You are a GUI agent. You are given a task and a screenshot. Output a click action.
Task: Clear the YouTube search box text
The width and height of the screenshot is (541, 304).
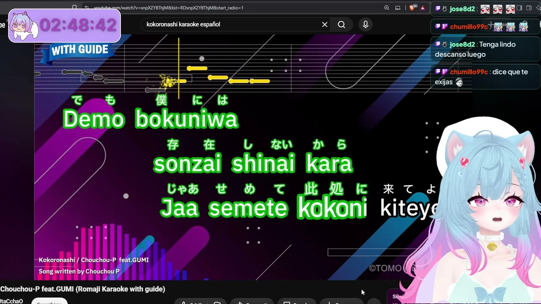325,24
